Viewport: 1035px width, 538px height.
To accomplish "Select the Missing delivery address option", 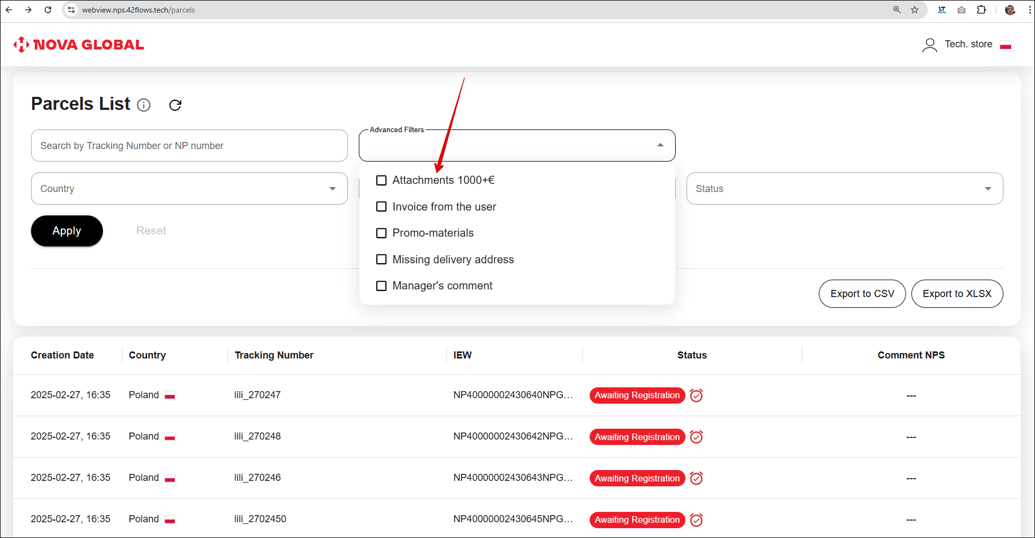I will click(382, 259).
